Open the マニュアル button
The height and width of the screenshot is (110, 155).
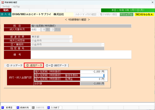click(127, 15)
